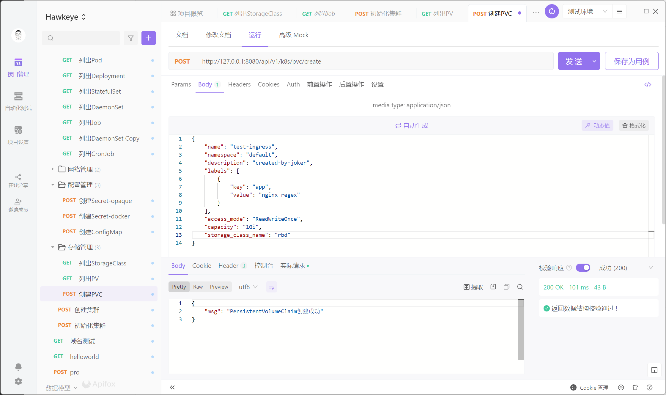Open settings gear icon in sidebar

18,381
